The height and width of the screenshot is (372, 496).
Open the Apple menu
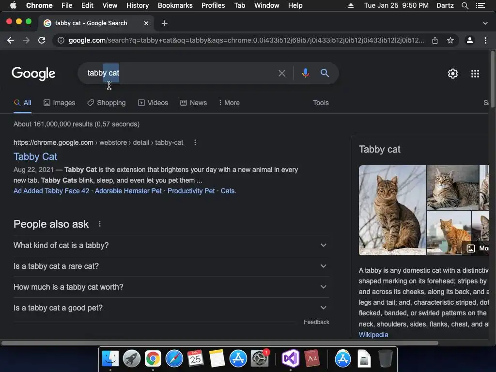[13, 5]
